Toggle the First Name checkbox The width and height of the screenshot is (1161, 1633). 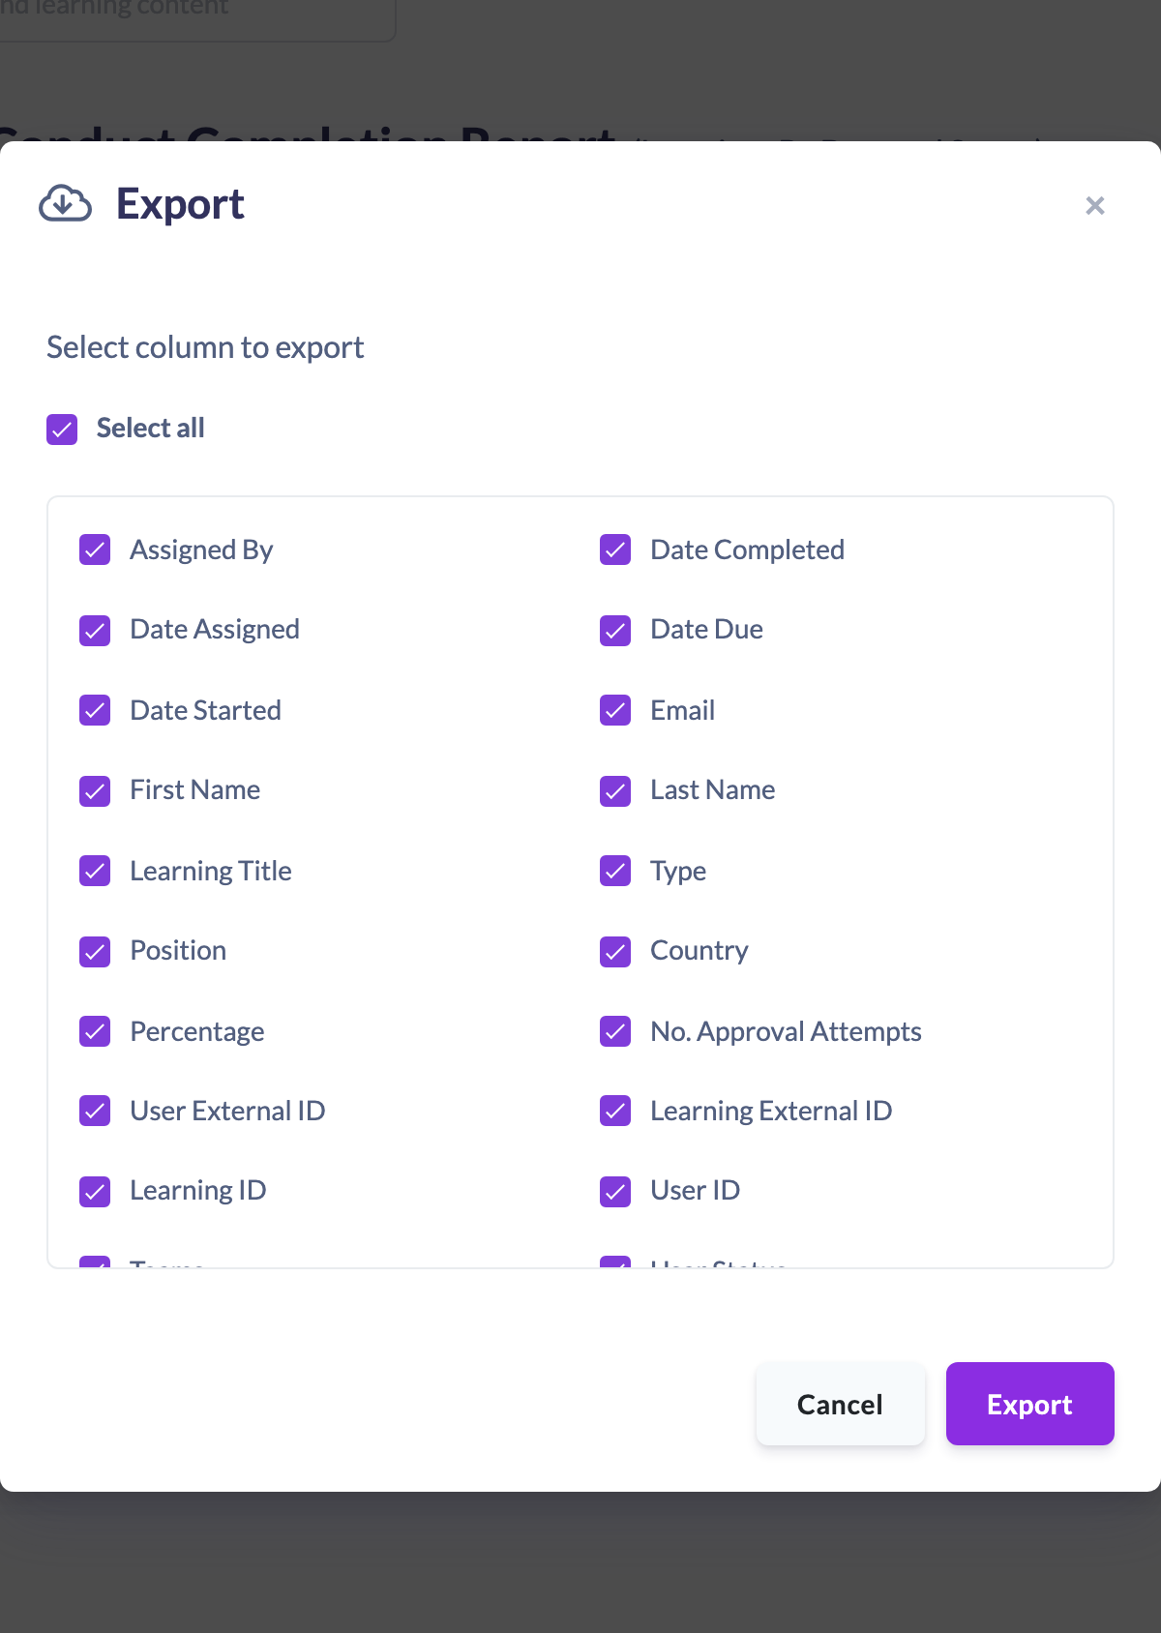(x=95, y=790)
